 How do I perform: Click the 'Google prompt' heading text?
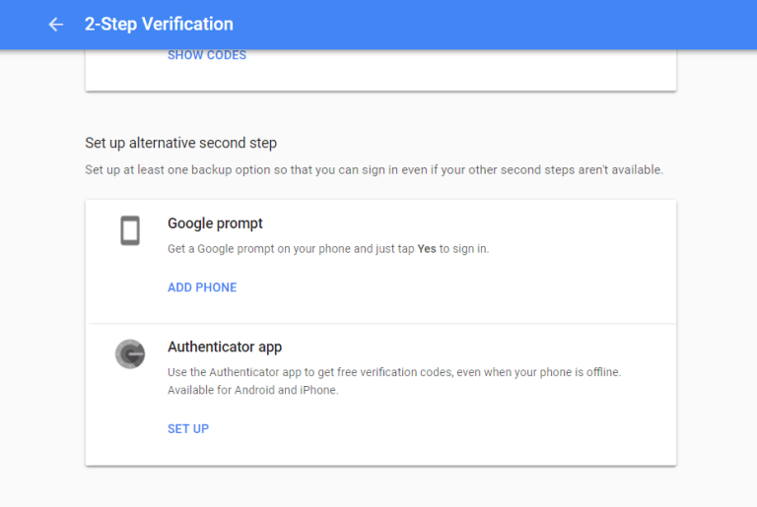(215, 223)
